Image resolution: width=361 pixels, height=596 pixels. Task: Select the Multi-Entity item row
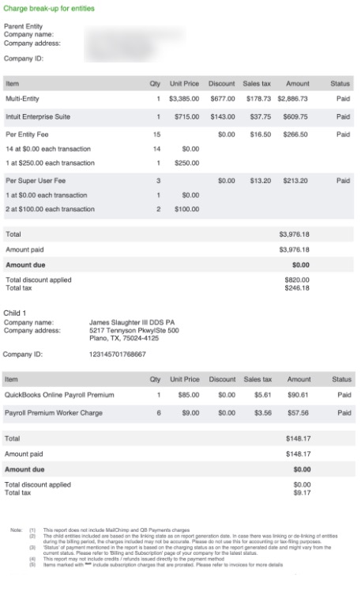179,99
